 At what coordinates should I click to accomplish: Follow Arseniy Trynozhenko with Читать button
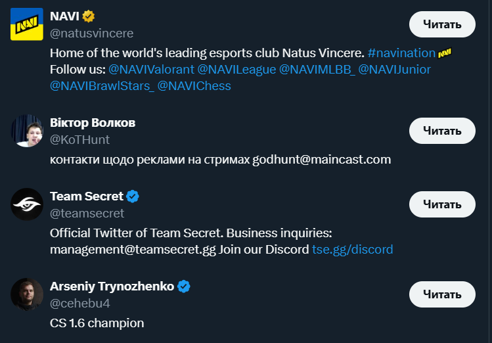point(442,294)
